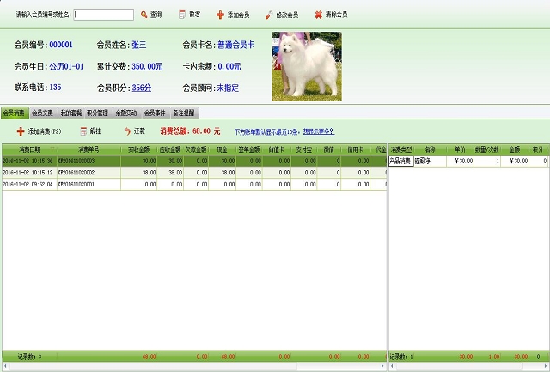Open 修改会员 edit member tool
Screen dimensions: 550x372
[x=270, y=15]
